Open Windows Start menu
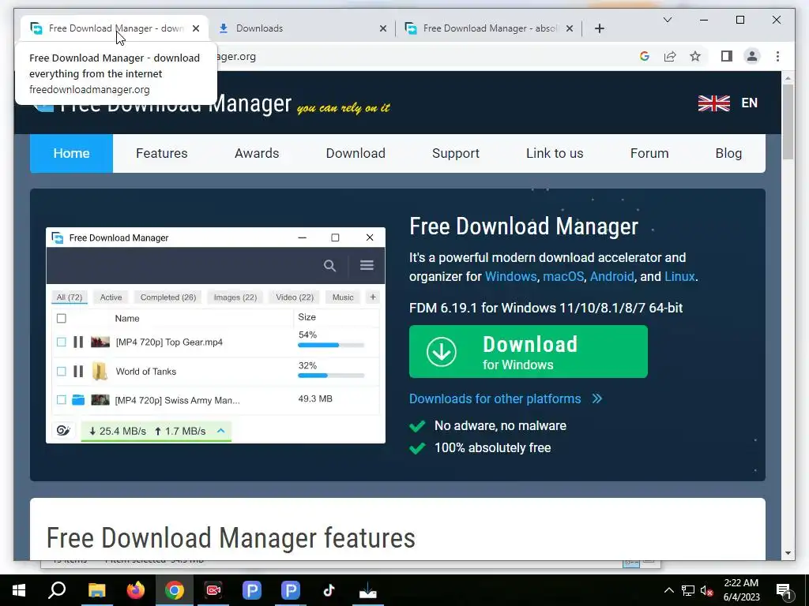This screenshot has width=809, height=606. (19, 590)
